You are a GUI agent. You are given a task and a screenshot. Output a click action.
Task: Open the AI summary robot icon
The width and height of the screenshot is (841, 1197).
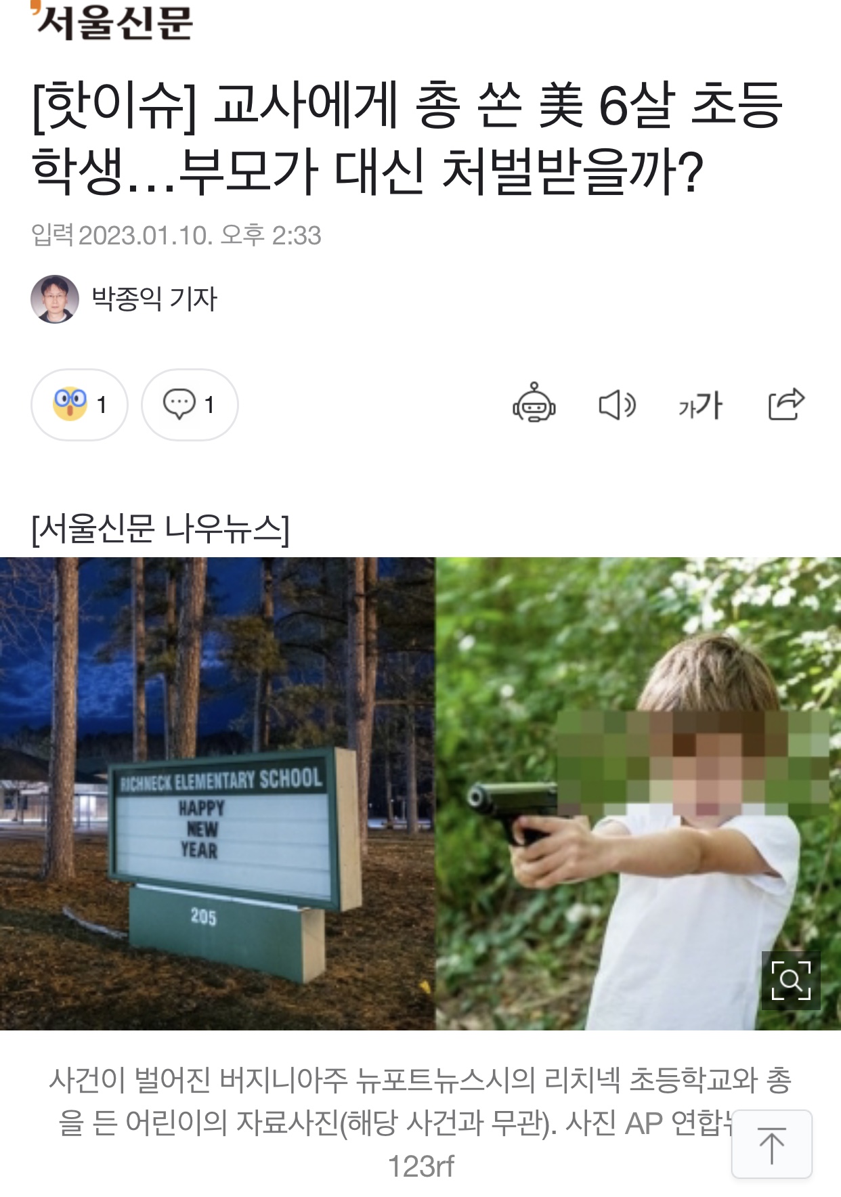tap(534, 404)
